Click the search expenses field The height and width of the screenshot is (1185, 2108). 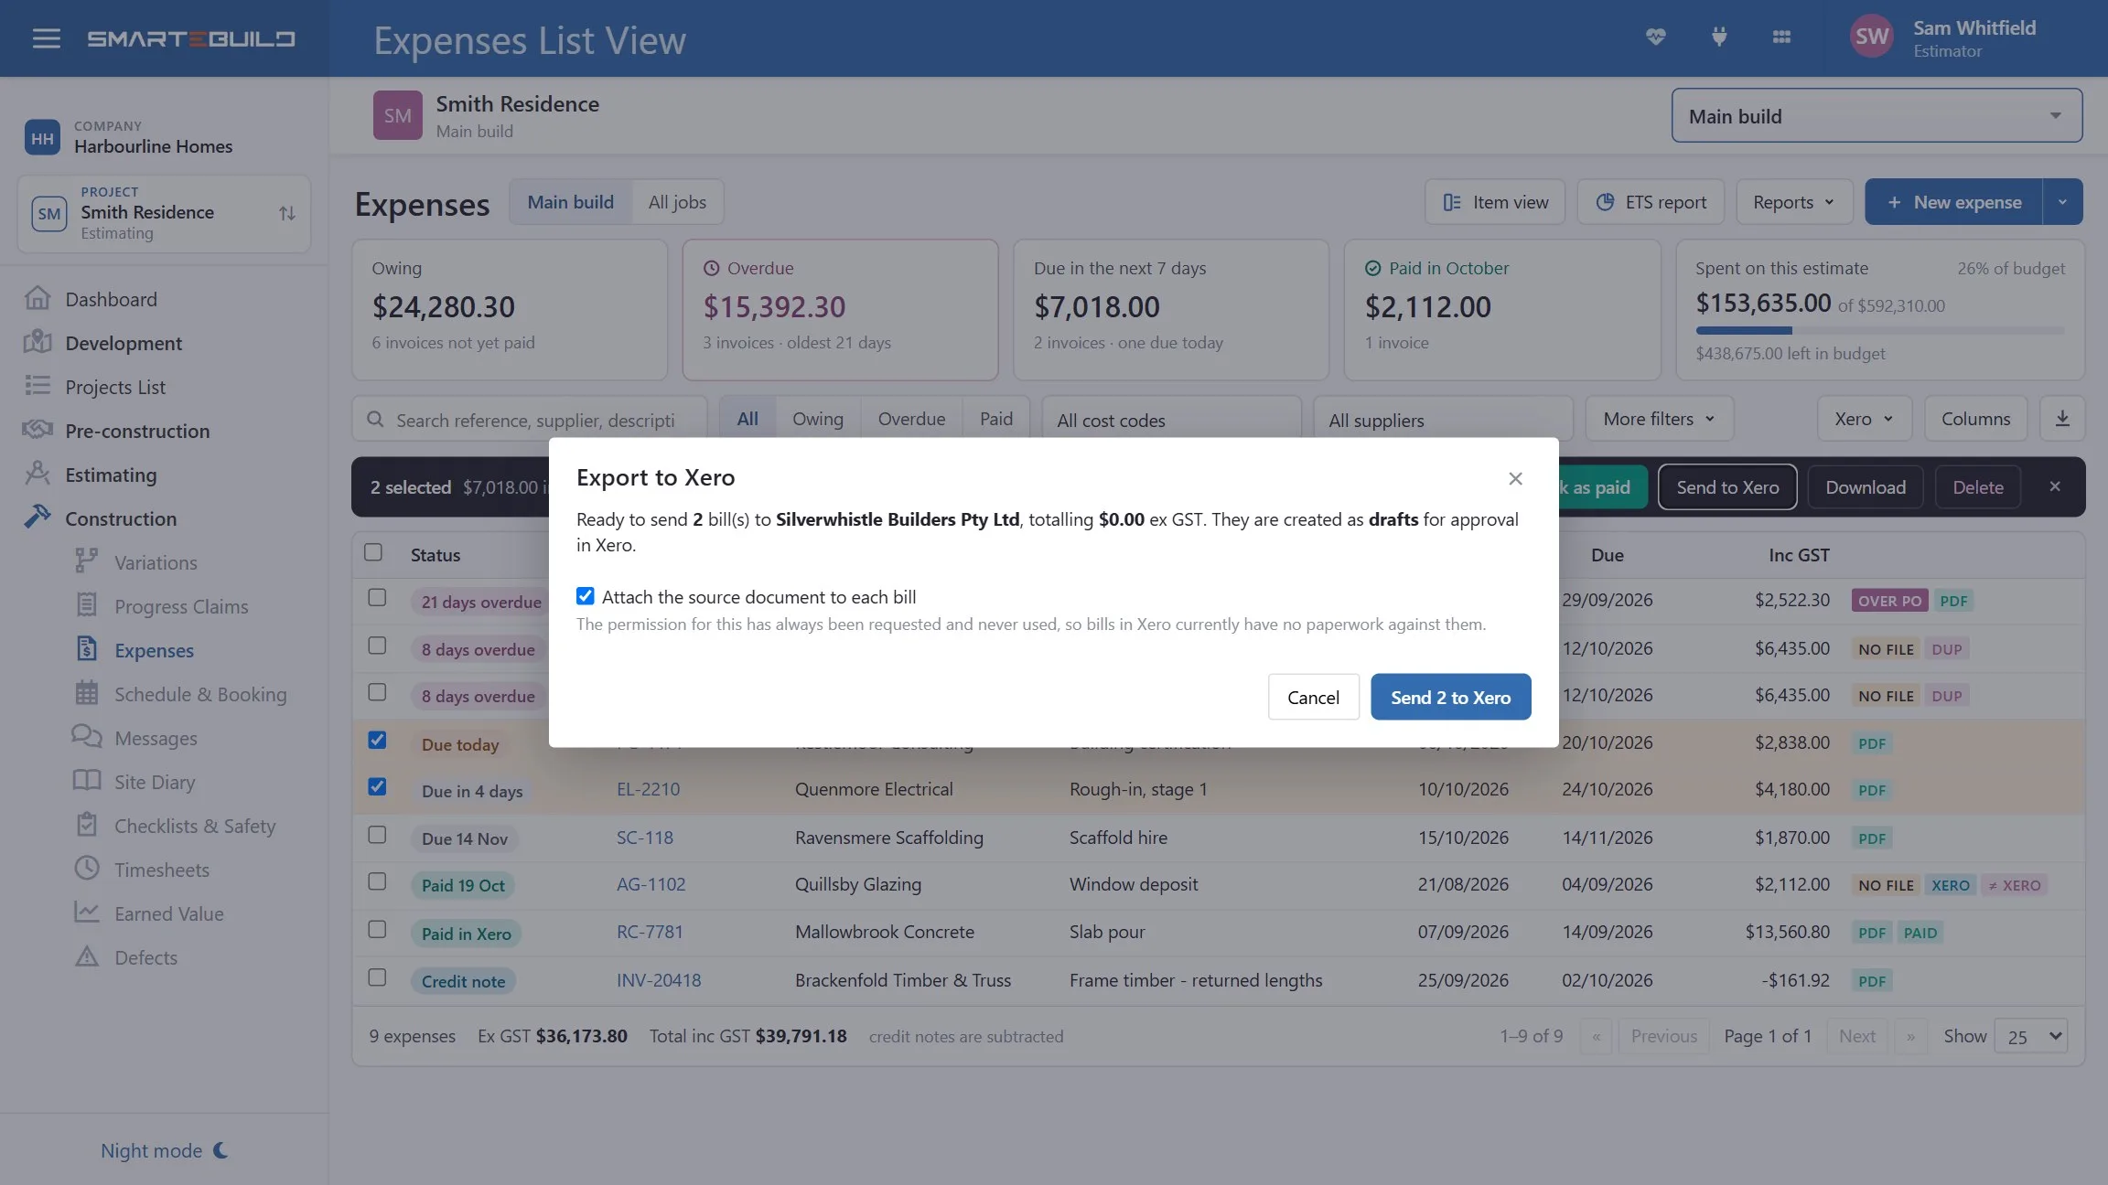pyautogui.click(x=530, y=420)
